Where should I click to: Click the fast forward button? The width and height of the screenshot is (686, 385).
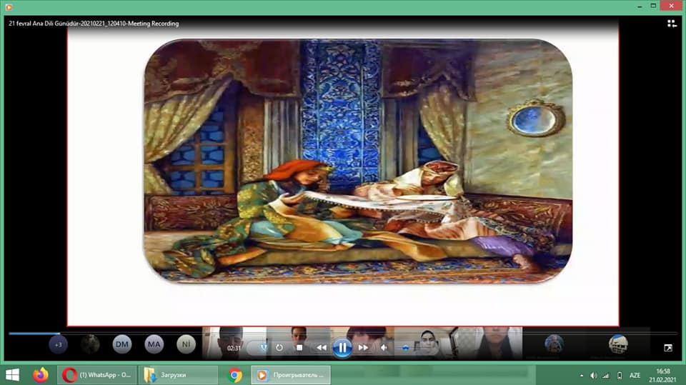[x=363, y=348]
